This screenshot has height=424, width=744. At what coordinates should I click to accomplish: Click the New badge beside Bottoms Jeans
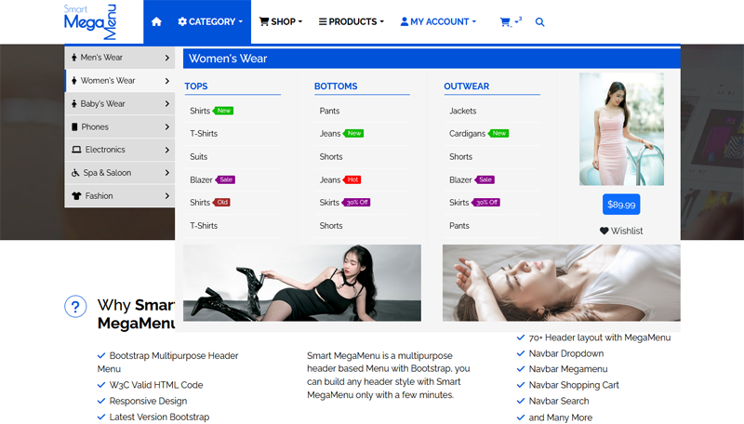click(x=353, y=134)
